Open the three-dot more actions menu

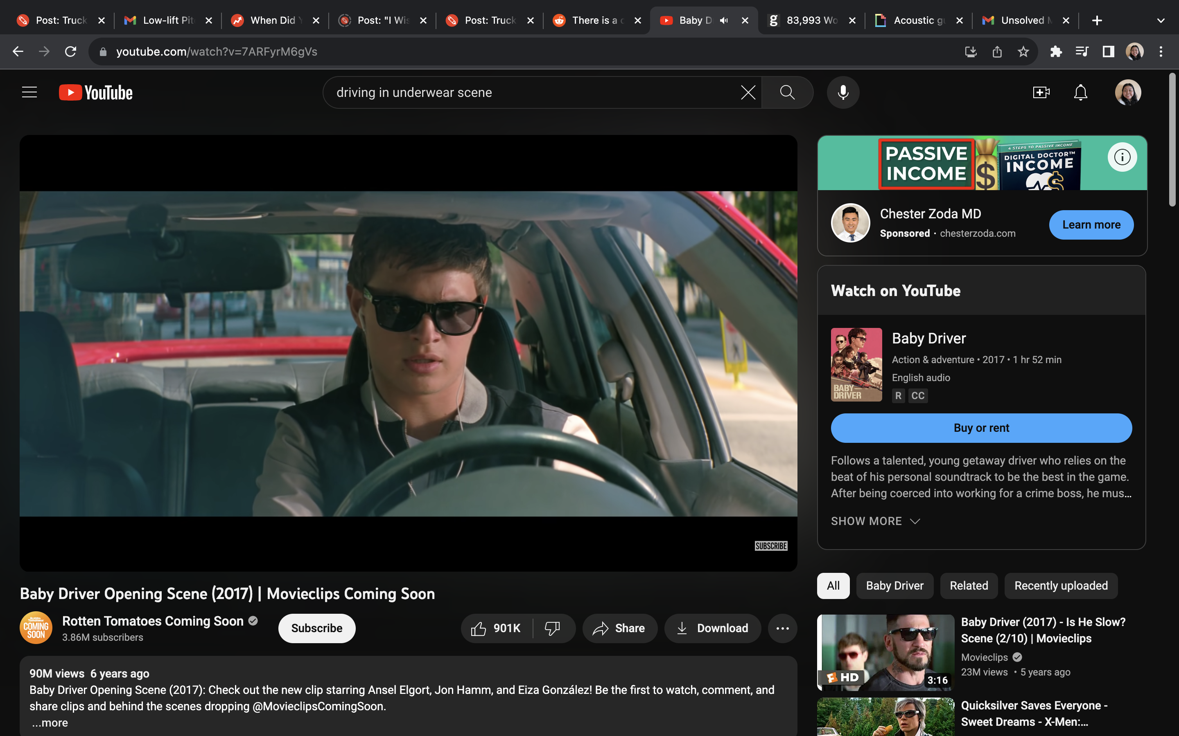coord(782,628)
